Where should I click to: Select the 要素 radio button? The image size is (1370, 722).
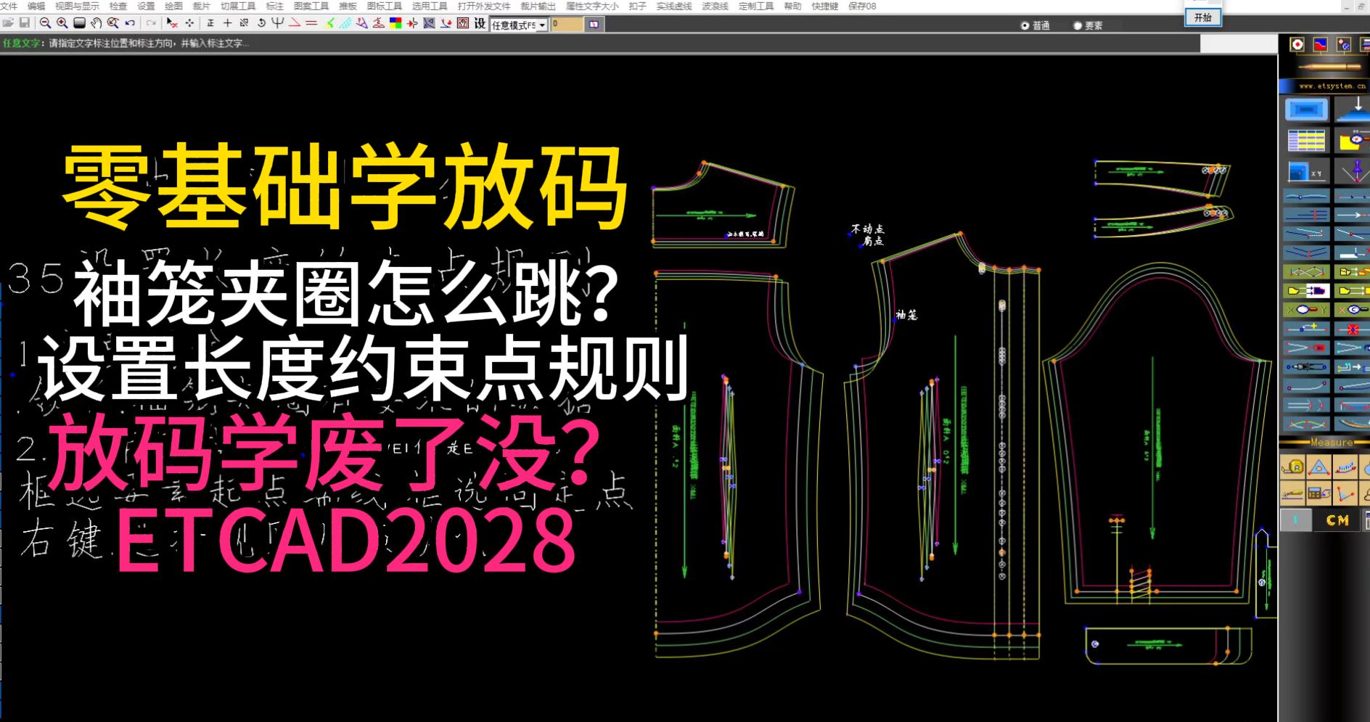1078,25
